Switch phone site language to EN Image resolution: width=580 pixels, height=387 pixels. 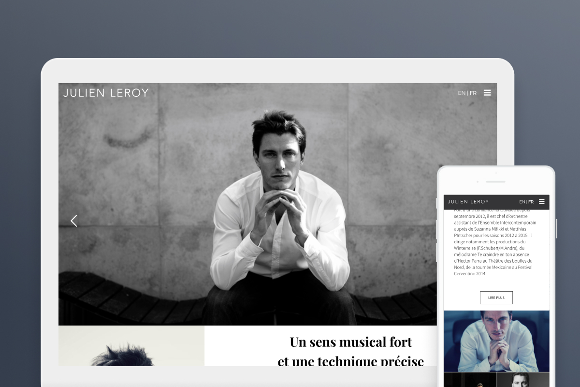pos(522,202)
